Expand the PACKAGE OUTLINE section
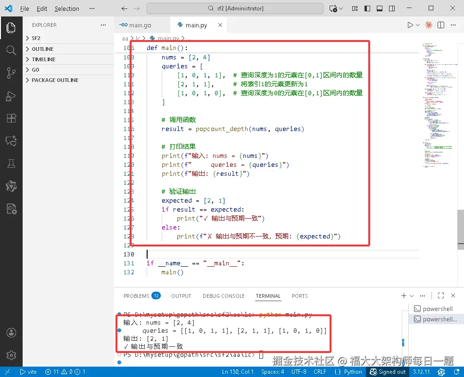464x377 pixels. [68, 80]
